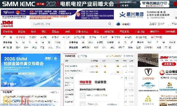
Task: Select the tab next to SMM价格
Action: coord(83,56)
